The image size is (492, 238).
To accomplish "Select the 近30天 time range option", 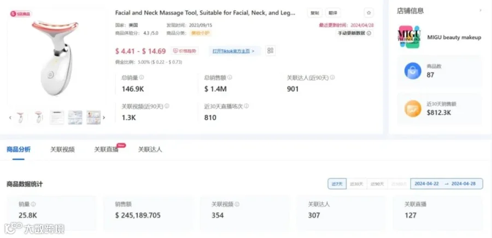I will point(356,184).
